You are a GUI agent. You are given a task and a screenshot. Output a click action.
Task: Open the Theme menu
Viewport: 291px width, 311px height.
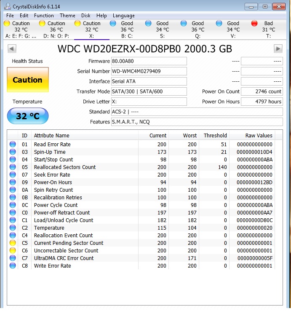tap(67, 16)
